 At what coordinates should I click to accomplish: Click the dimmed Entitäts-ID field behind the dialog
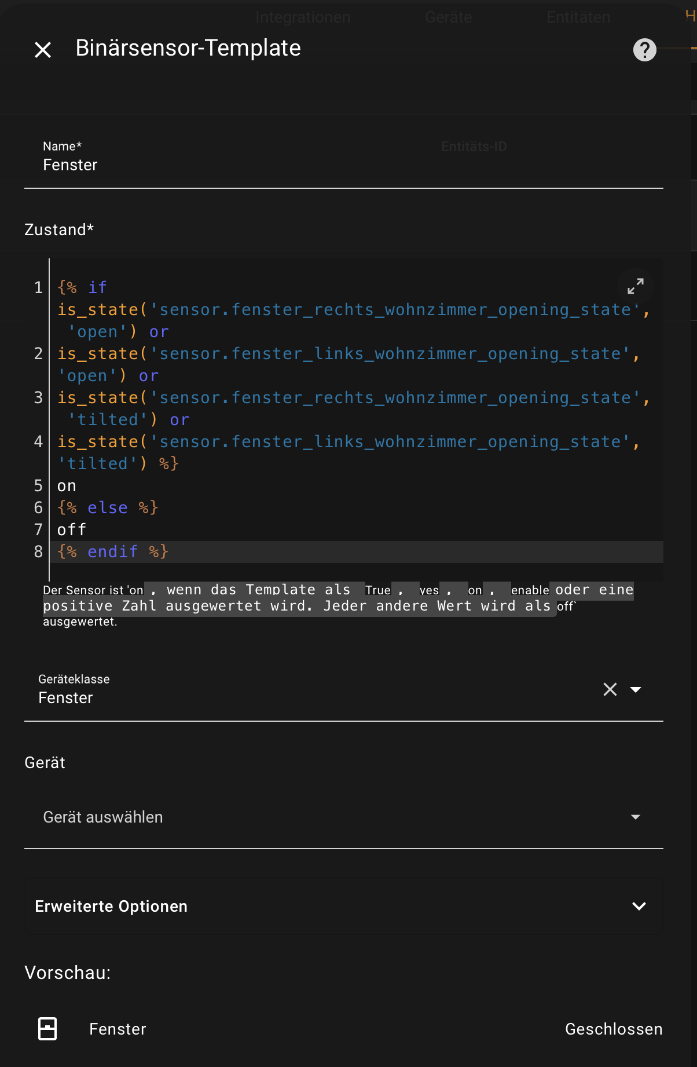click(x=474, y=147)
